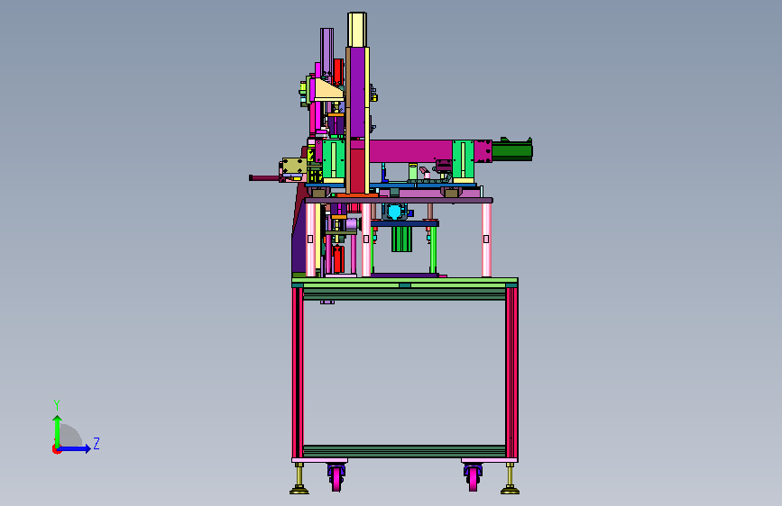Select the dark red rod protruding on the left
The height and width of the screenshot is (506, 782).
click(x=264, y=177)
